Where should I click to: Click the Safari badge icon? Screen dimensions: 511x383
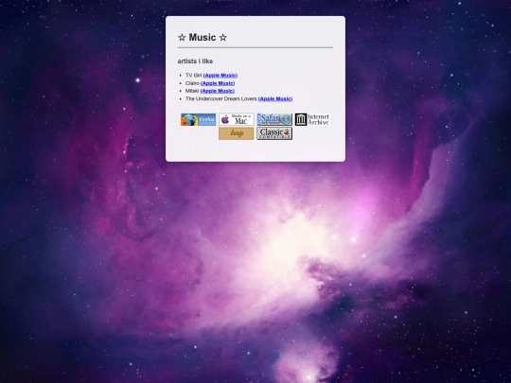(274, 119)
